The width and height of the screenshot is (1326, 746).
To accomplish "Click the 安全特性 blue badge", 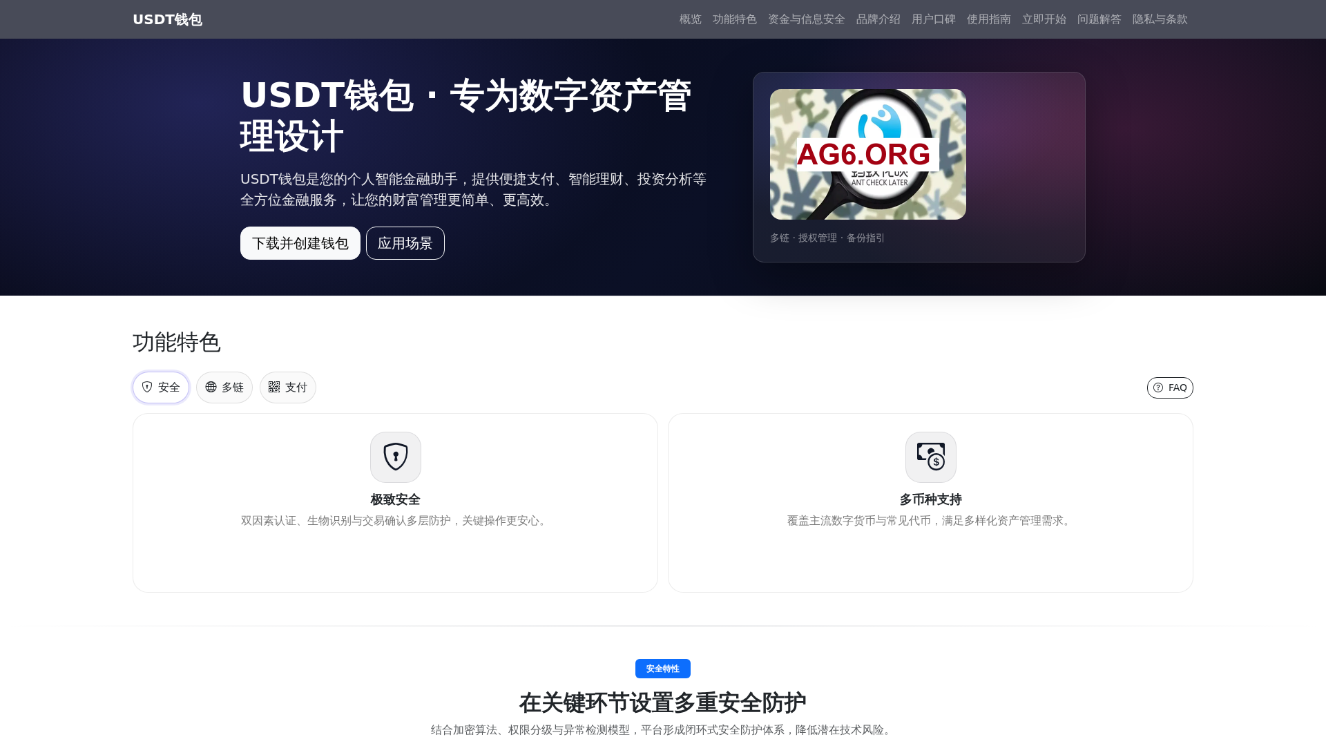I will (663, 669).
